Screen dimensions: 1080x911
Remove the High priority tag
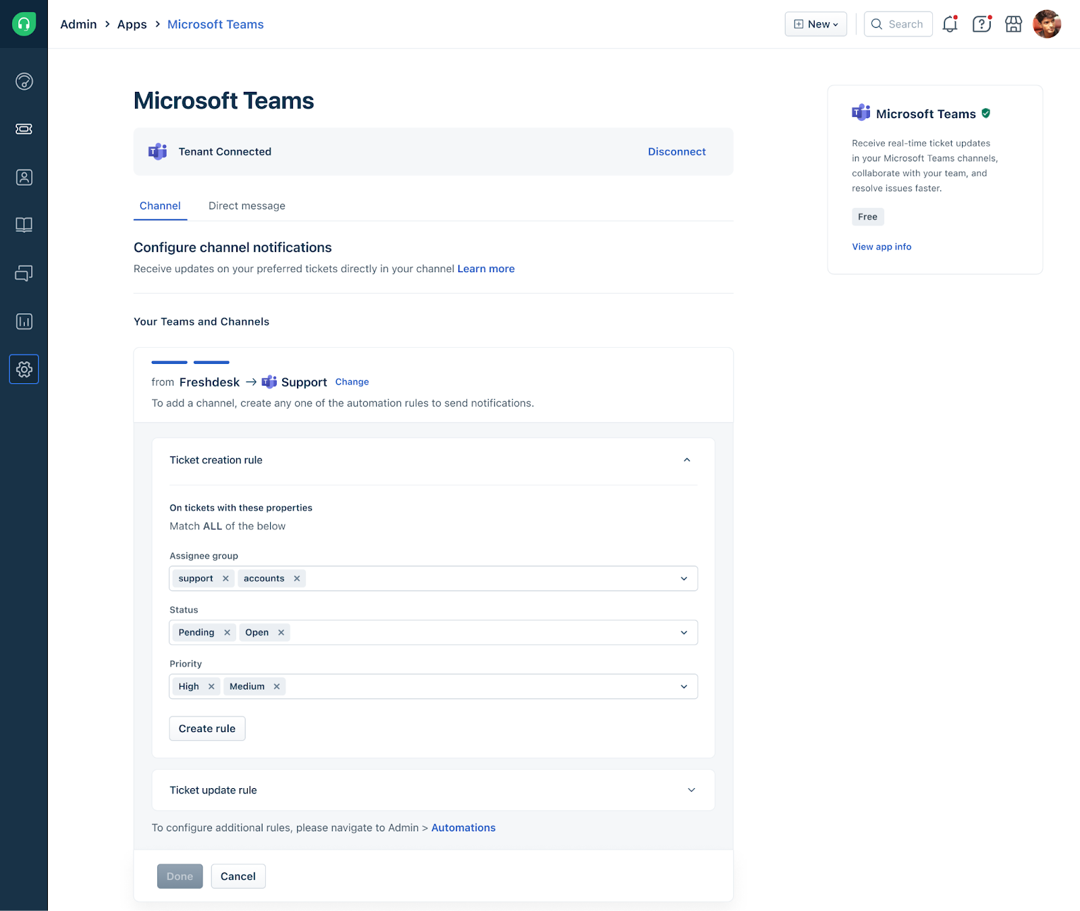tap(211, 687)
